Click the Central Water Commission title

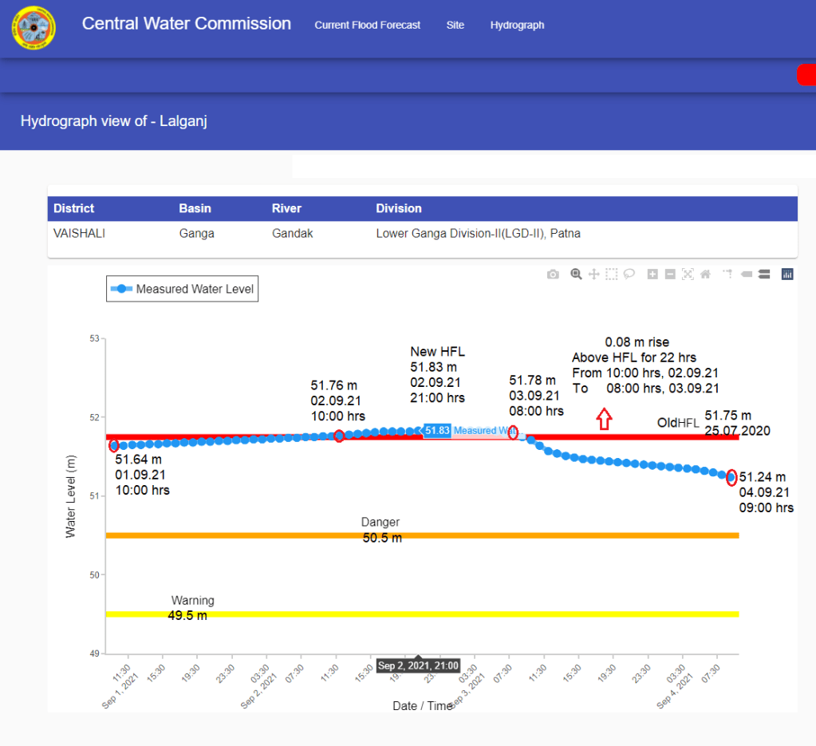coord(186,24)
